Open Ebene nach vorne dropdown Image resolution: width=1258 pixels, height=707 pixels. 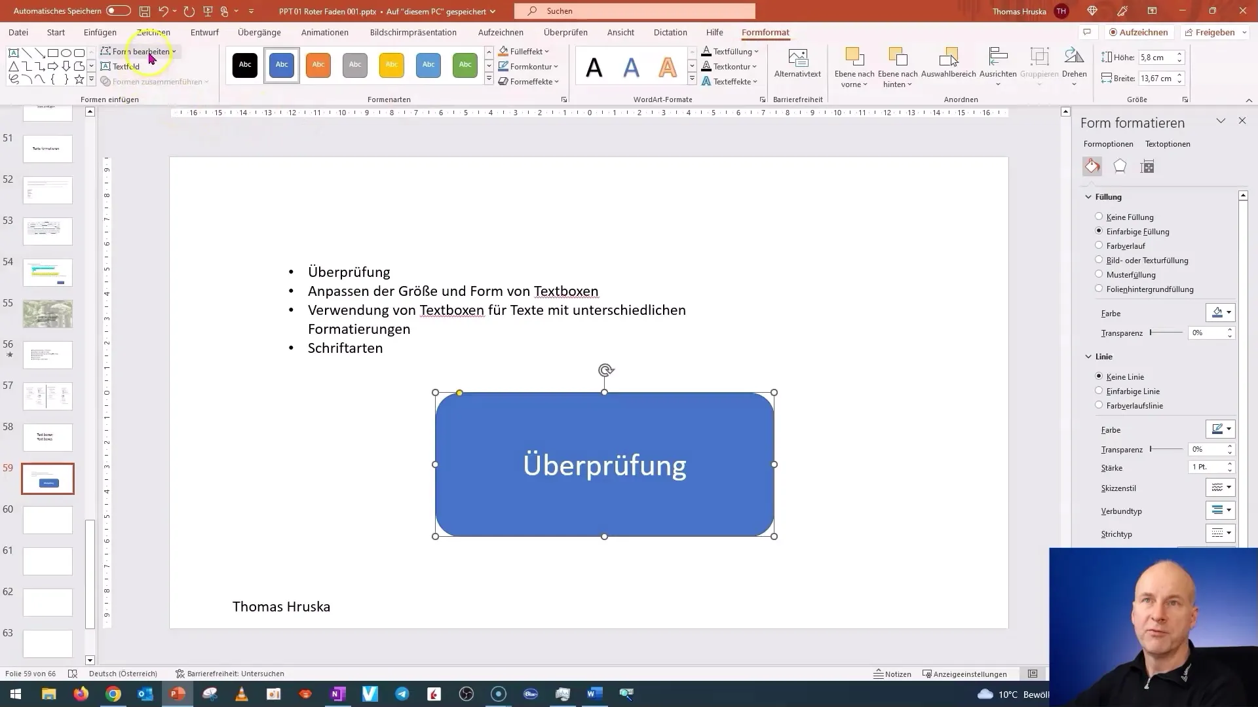[854, 79]
